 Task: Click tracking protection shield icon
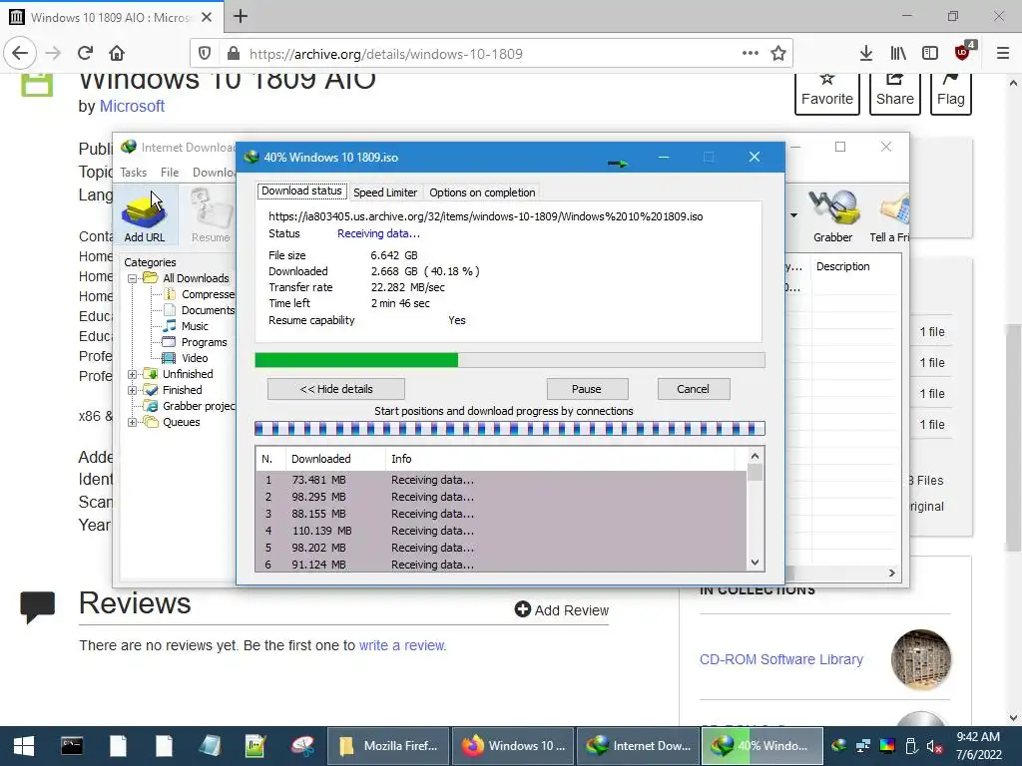point(205,54)
